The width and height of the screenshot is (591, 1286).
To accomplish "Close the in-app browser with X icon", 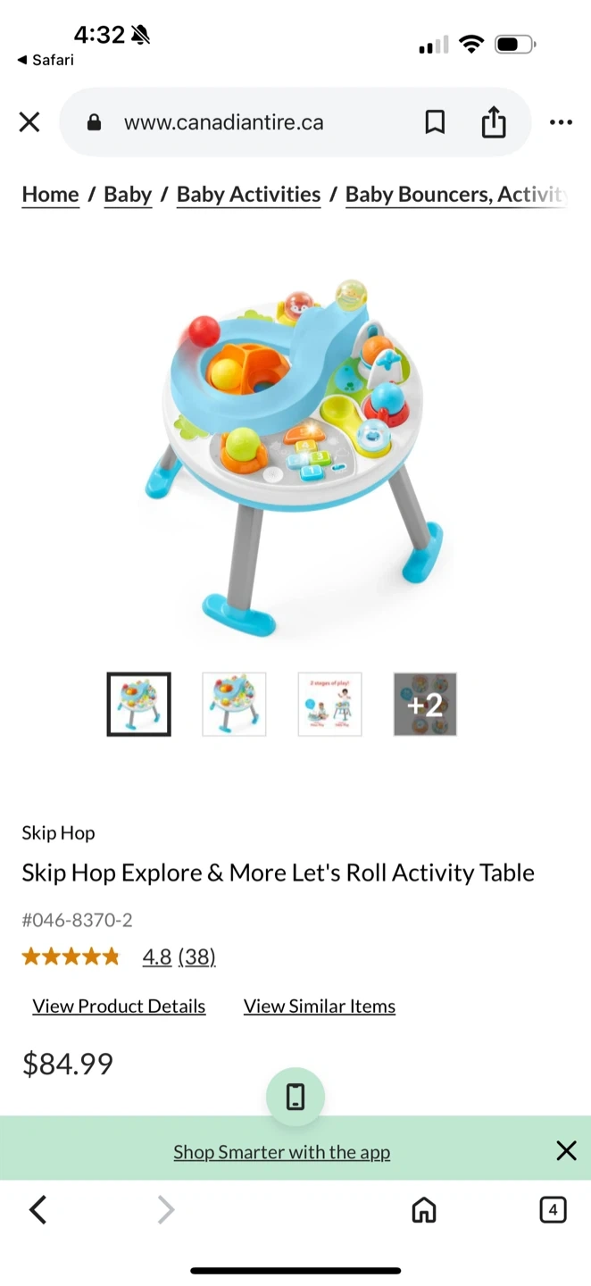I will [29, 122].
